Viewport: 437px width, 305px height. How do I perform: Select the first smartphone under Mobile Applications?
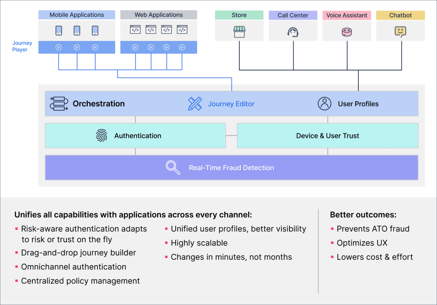point(59,30)
